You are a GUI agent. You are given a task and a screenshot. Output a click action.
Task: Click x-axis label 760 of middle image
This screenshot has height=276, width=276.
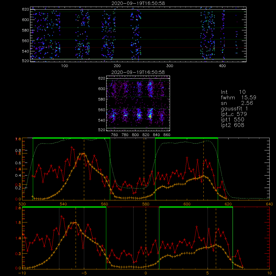115,135
